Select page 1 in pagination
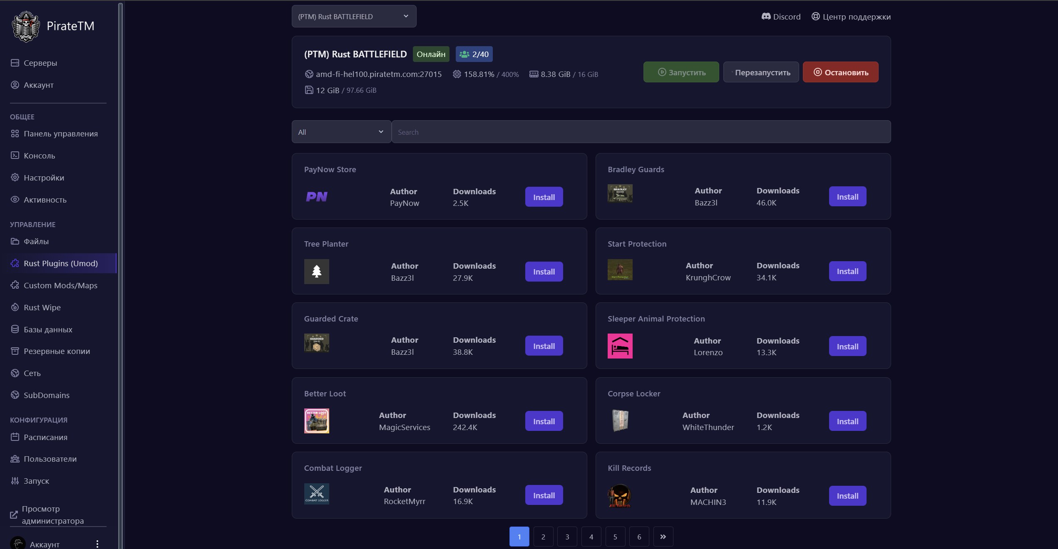Image resolution: width=1058 pixels, height=549 pixels. (x=519, y=537)
